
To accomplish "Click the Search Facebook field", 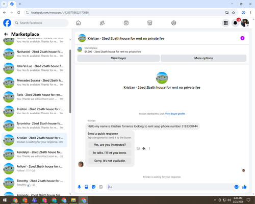I will (x=41, y=23).
